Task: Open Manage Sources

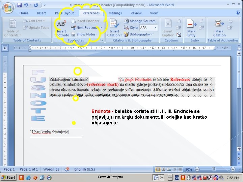Action: click(x=140, y=21)
